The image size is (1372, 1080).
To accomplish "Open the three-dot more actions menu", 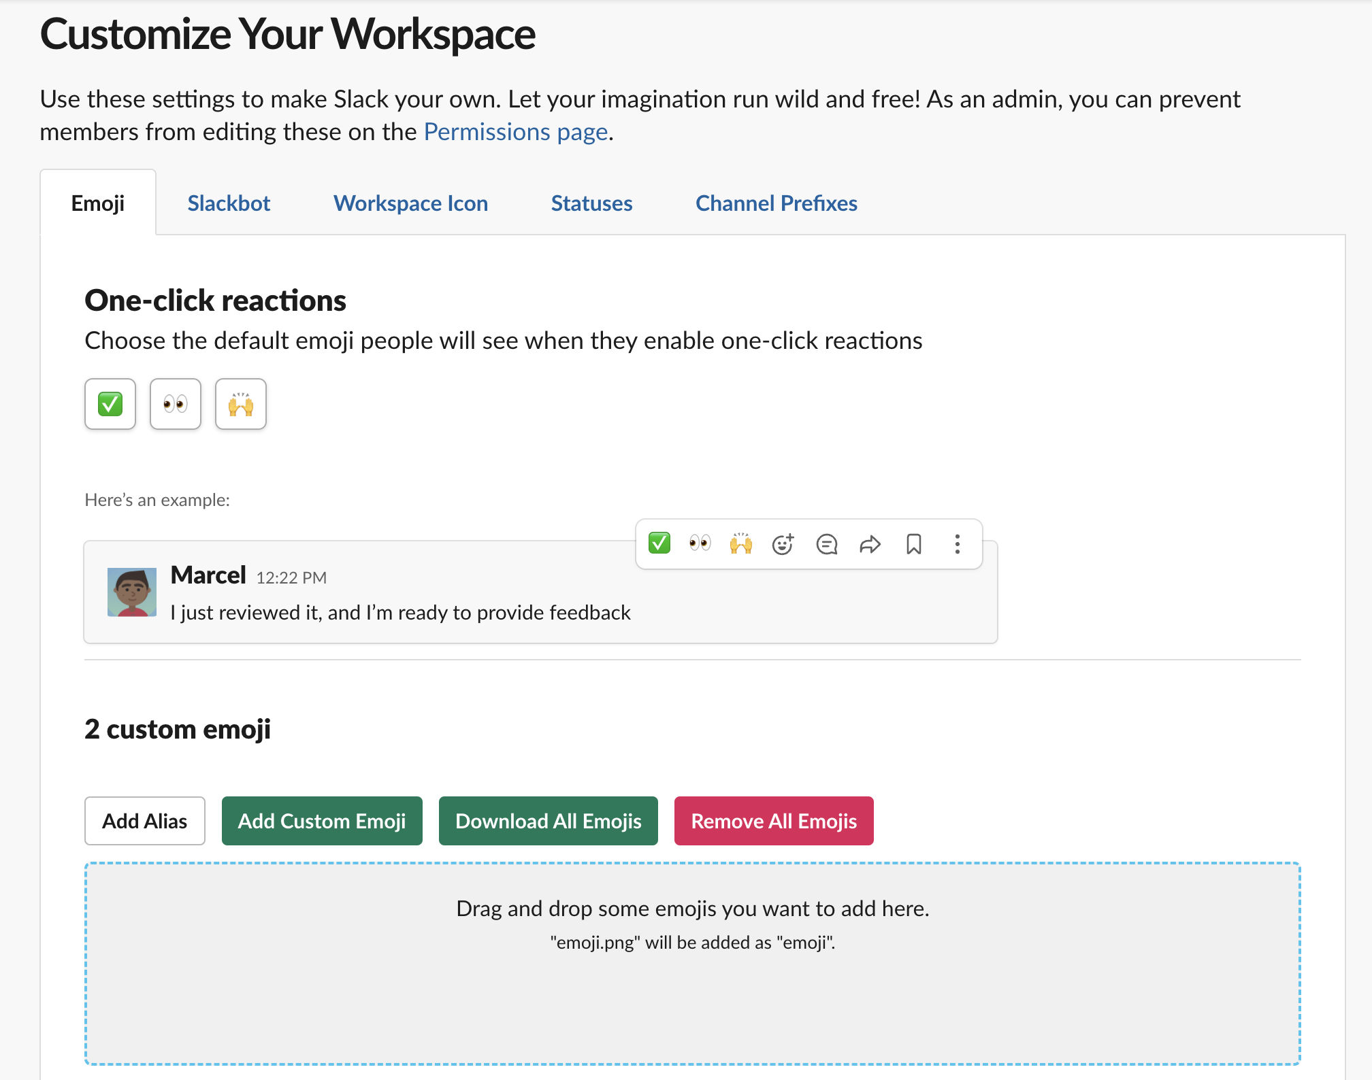I will click(957, 544).
